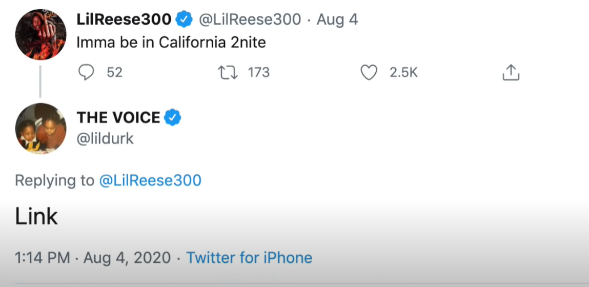This screenshot has width=589, height=287.
Task: Click the 52 replies count
Action: tap(114, 73)
